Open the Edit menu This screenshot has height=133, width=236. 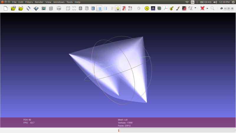click(x=21, y=2)
